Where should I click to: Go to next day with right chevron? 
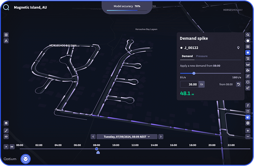click(x=161, y=136)
